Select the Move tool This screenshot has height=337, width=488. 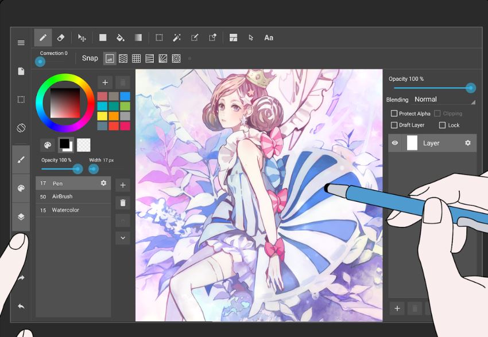[82, 37]
